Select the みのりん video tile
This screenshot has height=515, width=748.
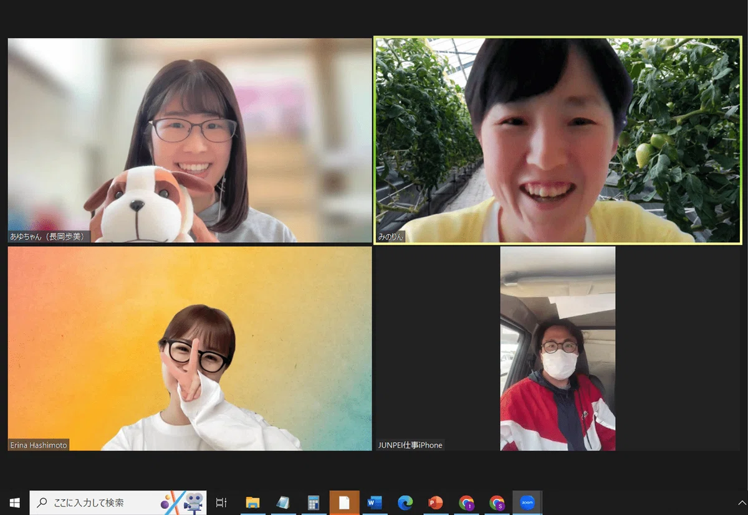click(558, 140)
